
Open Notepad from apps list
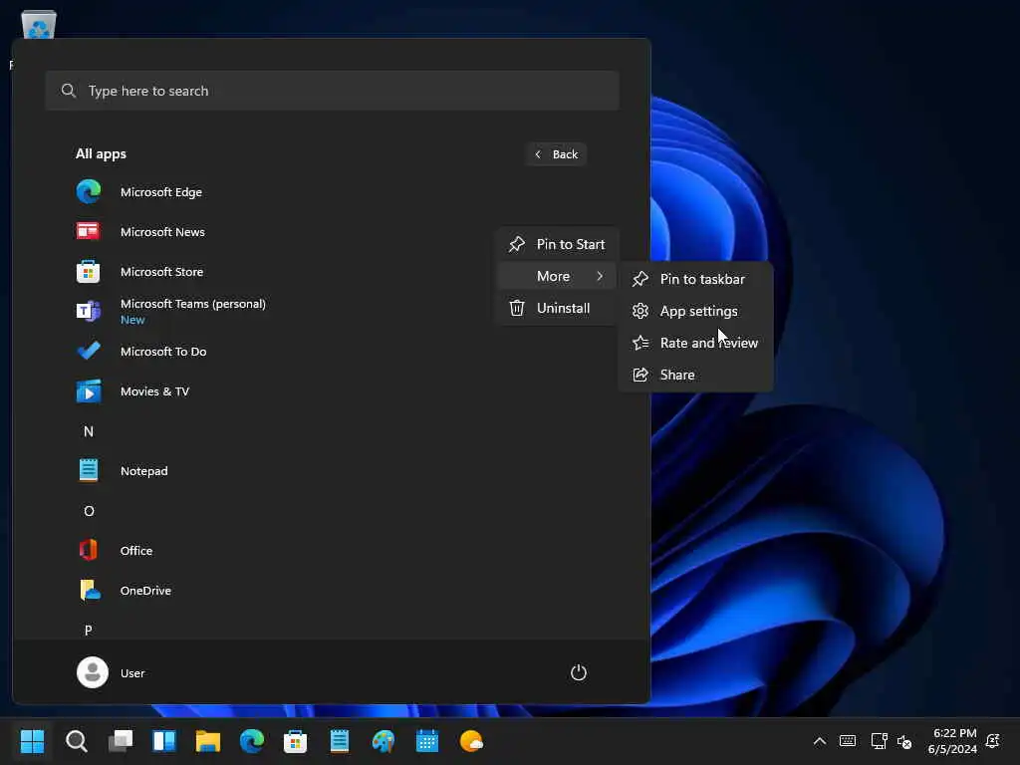tap(331, 470)
